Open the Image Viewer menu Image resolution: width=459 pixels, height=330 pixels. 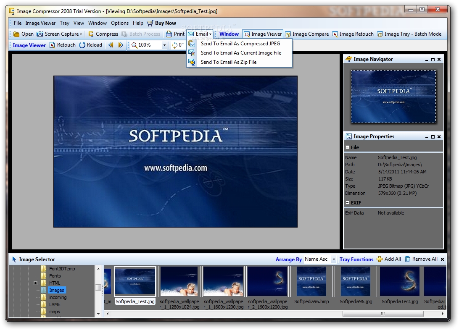[x=40, y=23]
